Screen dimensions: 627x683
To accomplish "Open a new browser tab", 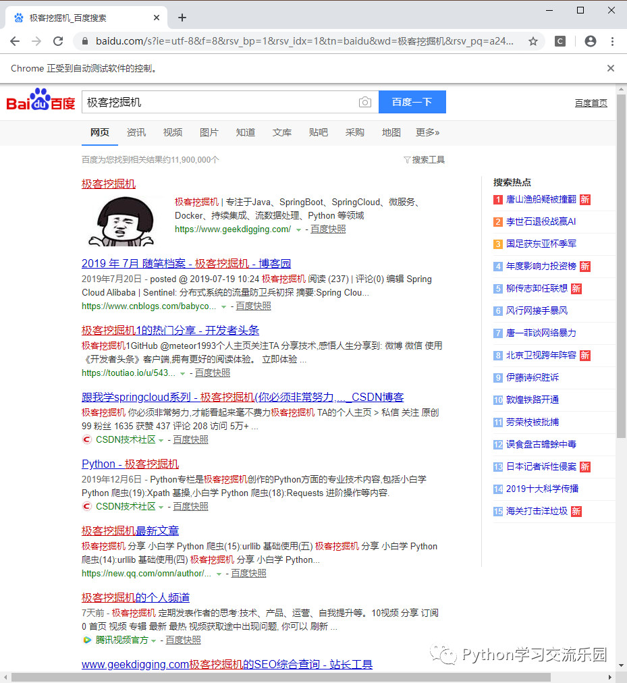I will pyautogui.click(x=182, y=18).
